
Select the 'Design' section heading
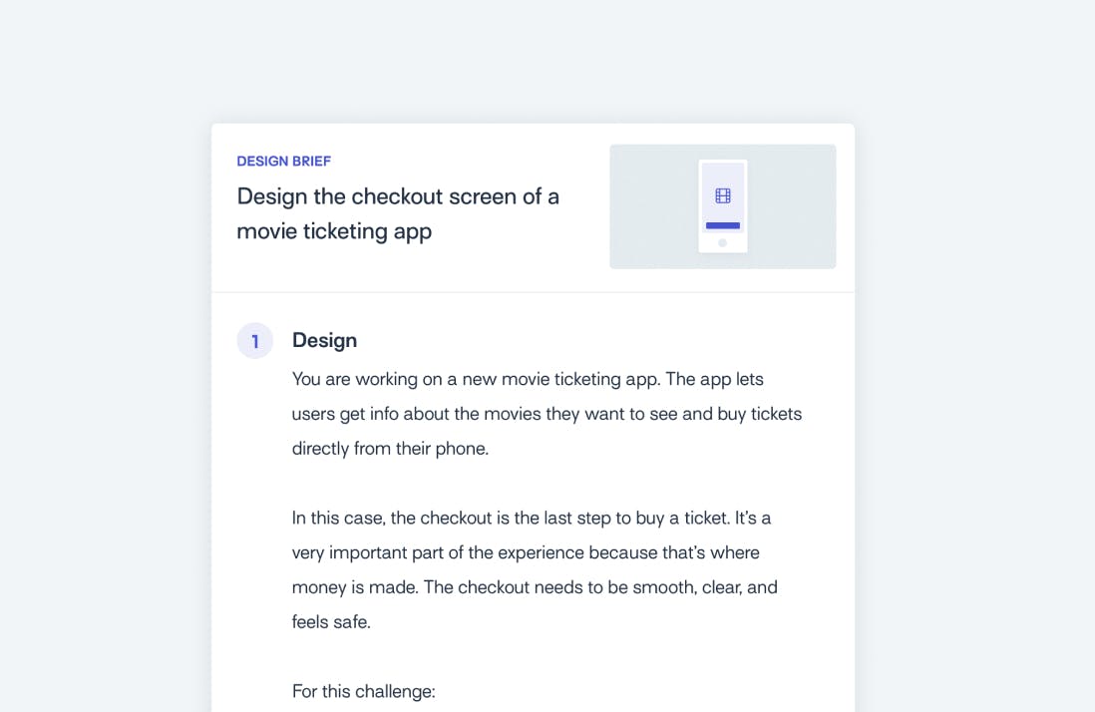[325, 341]
